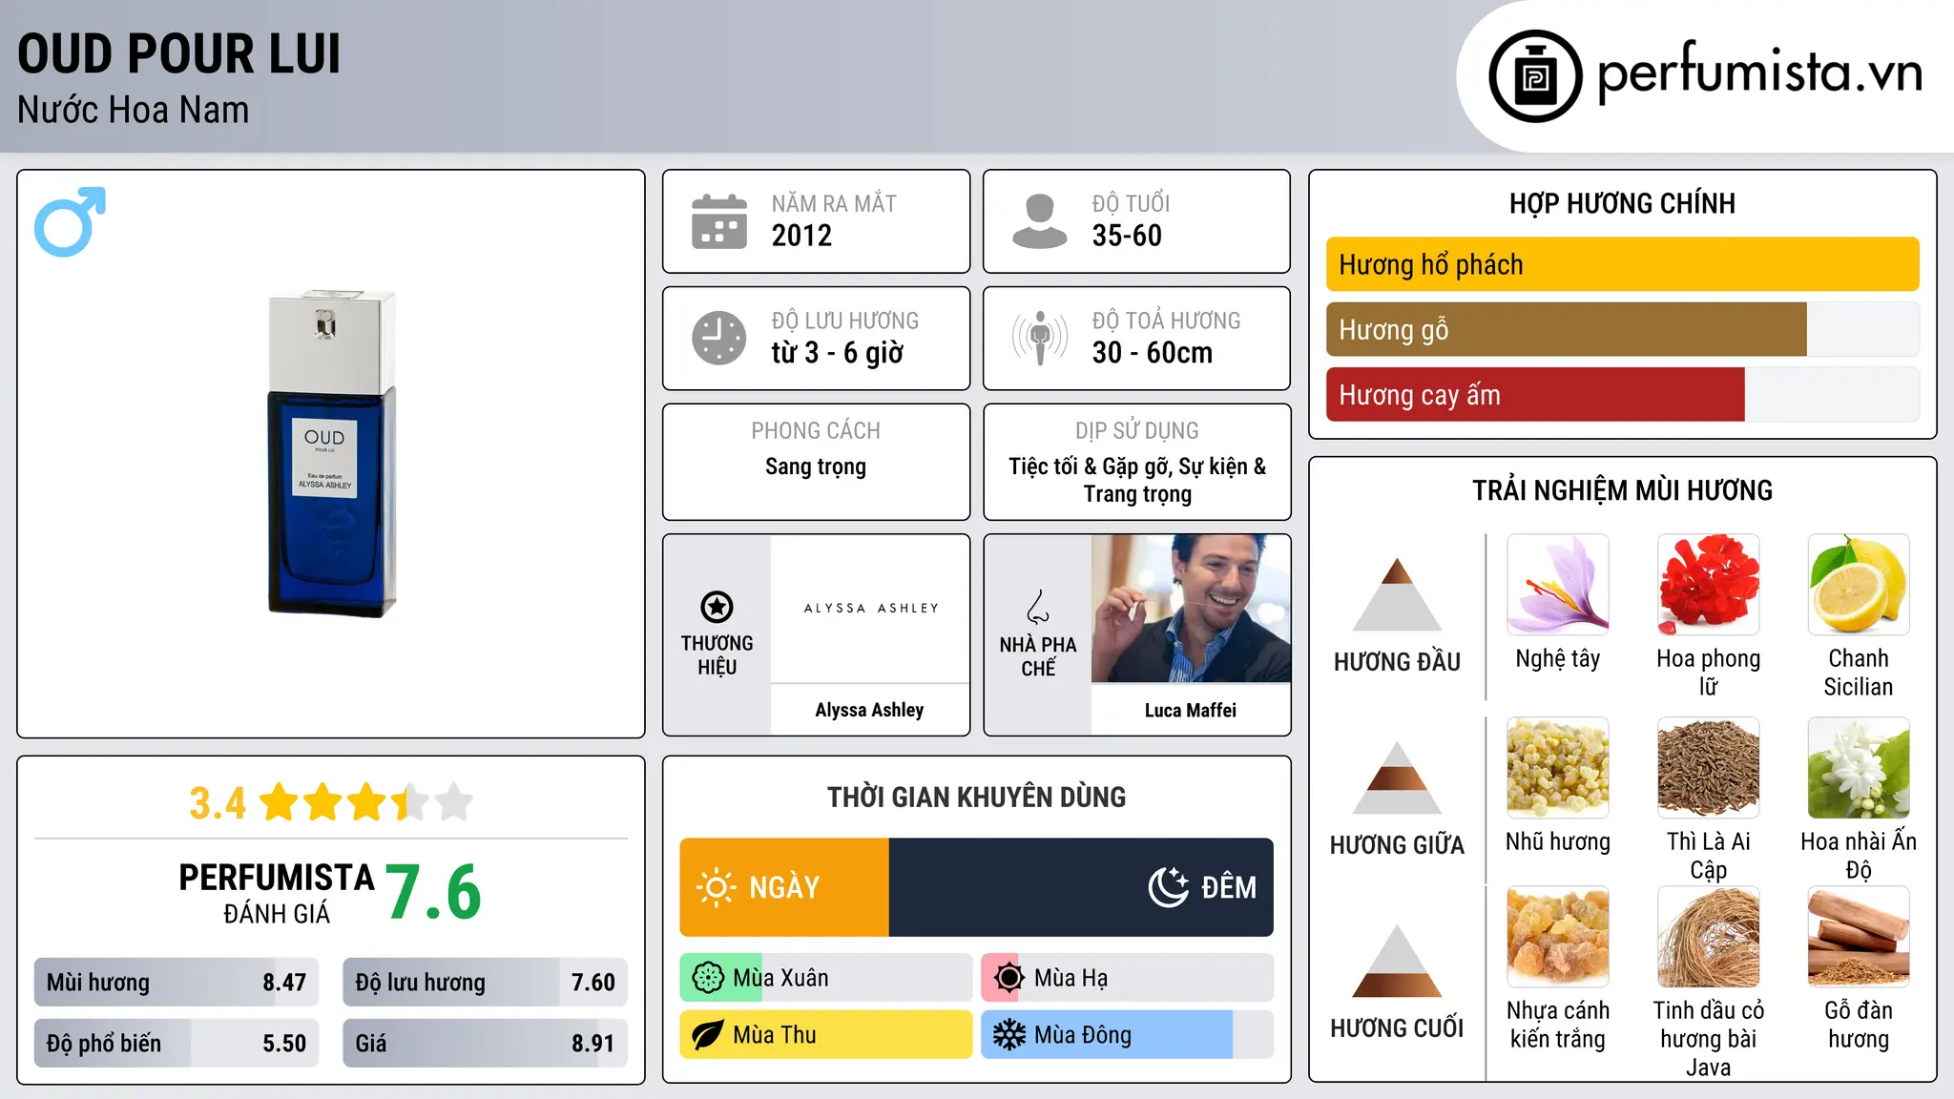Click the projection value 30 - 60cm

[1153, 353]
